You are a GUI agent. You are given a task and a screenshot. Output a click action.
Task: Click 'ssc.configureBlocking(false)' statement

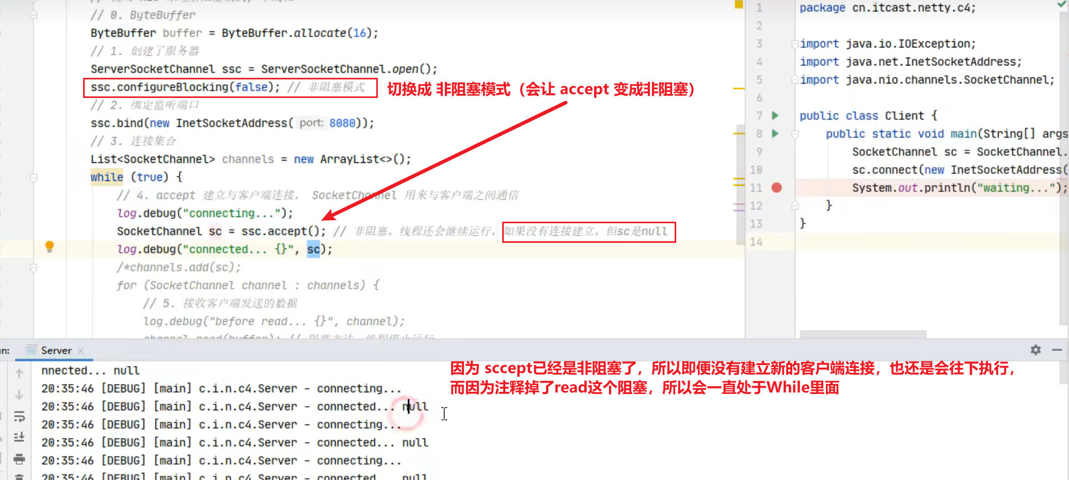tap(185, 87)
